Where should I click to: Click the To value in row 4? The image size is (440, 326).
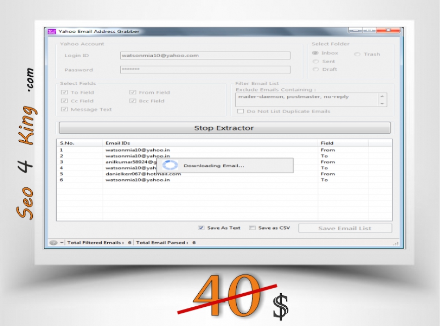pyautogui.click(x=324, y=168)
